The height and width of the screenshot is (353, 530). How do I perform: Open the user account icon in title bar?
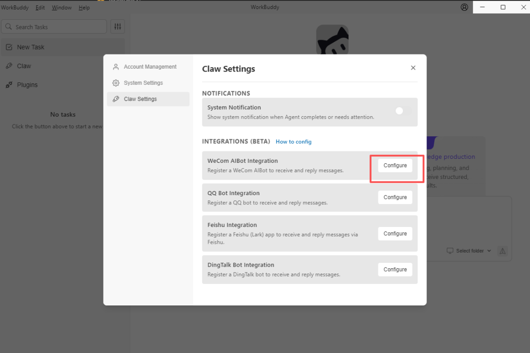[x=464, y=7]
